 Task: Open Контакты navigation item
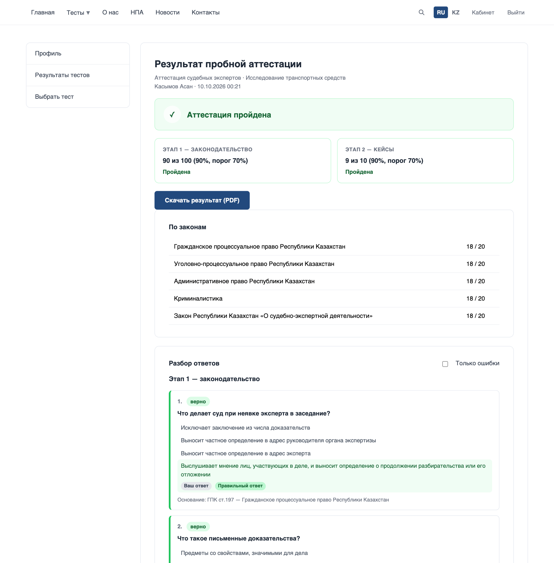(205, 12)
